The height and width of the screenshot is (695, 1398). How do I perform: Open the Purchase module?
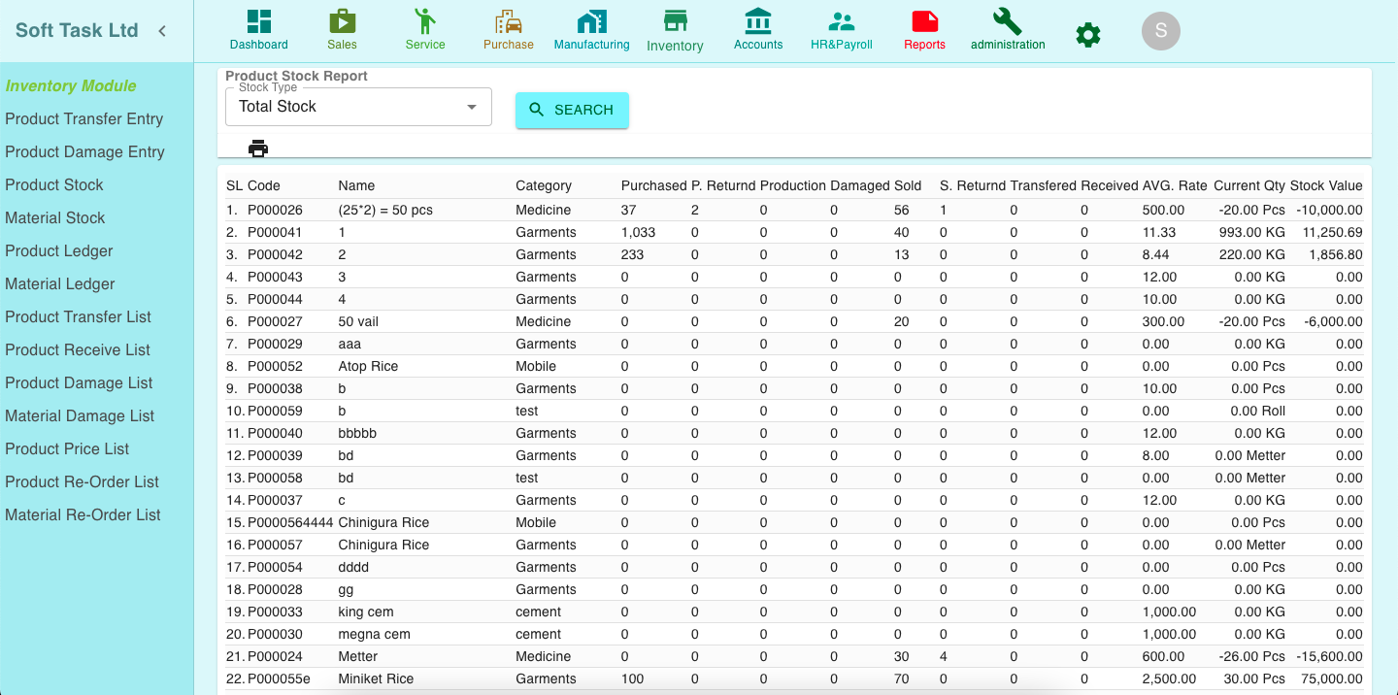[509, 29]
